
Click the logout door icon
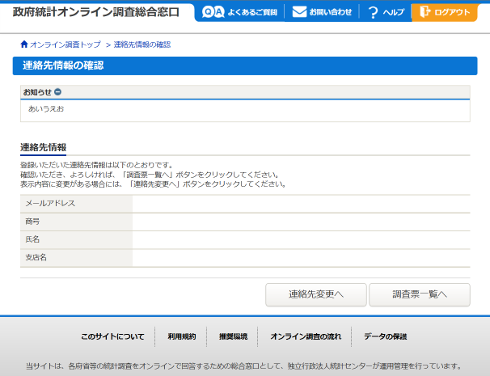tap(425, 12)
